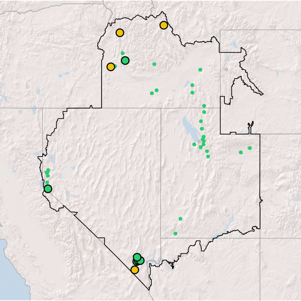This screenshot has width=301, height=301.
Task: Select the large green circle in the north
Action: click(x=125, y=60)
